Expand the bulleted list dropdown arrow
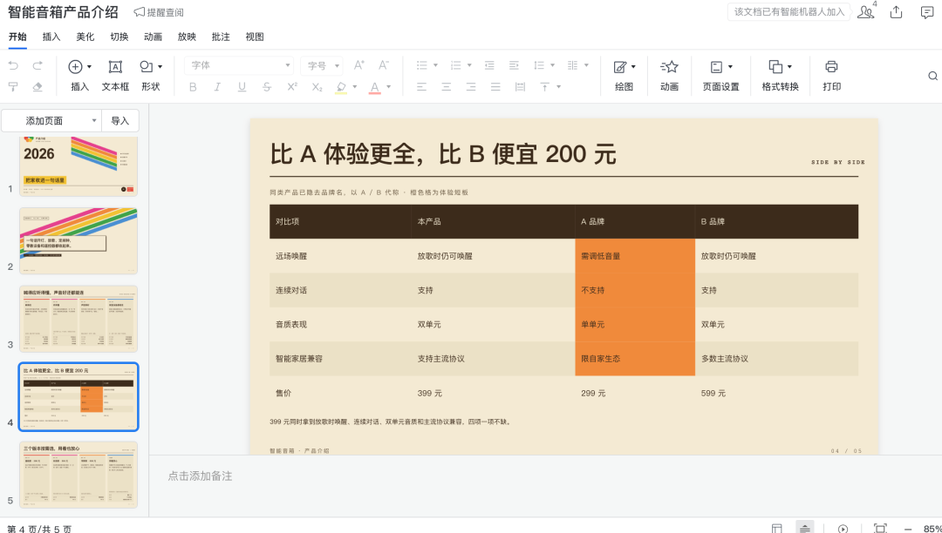The width and height of the screenshot is (942, 533). [x=435, y=65]
